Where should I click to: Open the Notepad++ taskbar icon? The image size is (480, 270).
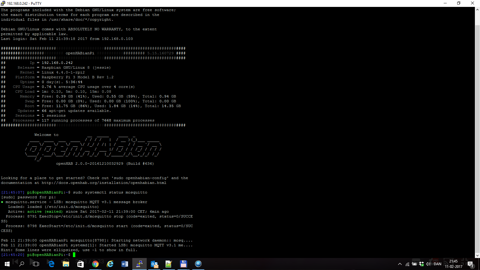click(169, 264)
